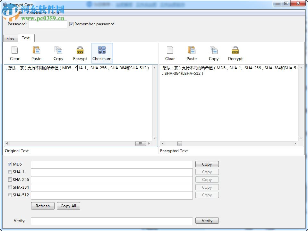Click the Paste icon on right toolbar
The width and height of the screenshot is (308, 231).
(192, 53)
